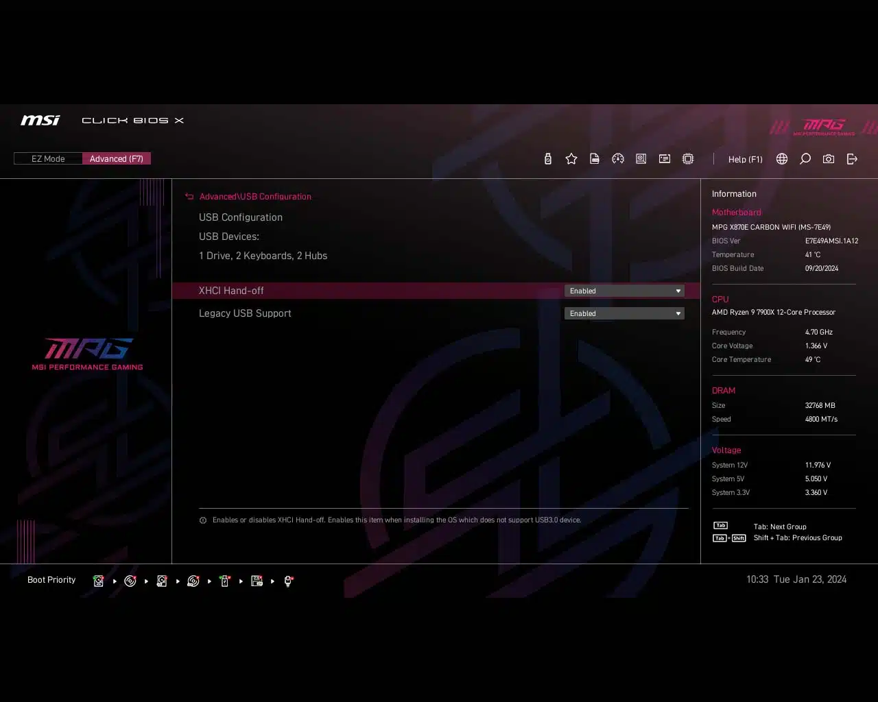Open search via the magnifier icon
Viewport: 878px width, 702px height.
(805, 159)
